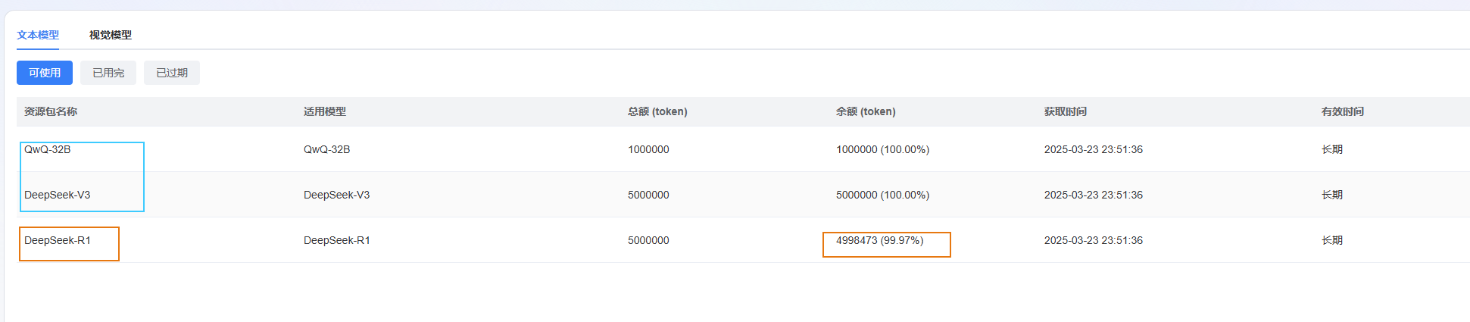This screenshot has height=322, width=1470.
Task: Click the 1000000 total for QwQ-32B
Action: [648, 149]
